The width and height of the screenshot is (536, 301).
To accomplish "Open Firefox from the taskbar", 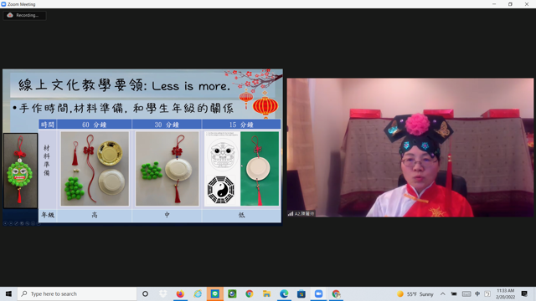I will click(x=180, y=293).
